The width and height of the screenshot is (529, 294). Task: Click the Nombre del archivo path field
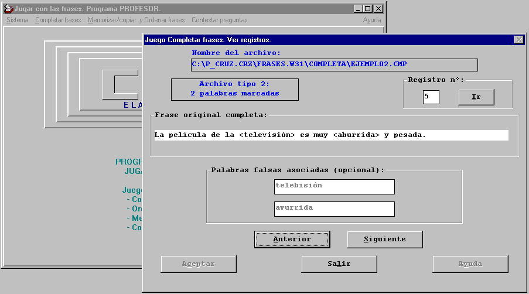click(x=334, y=64)
